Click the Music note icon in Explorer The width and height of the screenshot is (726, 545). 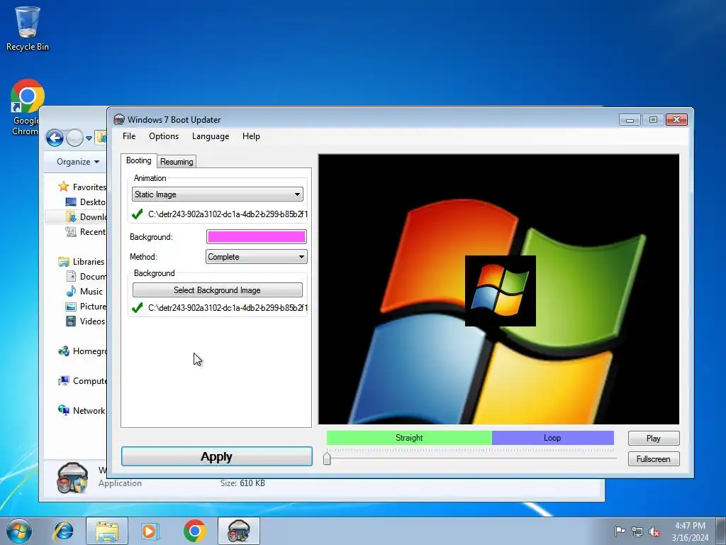pyautogui.click(x=71, y=292)
